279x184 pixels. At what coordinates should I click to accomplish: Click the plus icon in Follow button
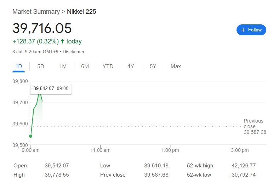pos(243,30)
